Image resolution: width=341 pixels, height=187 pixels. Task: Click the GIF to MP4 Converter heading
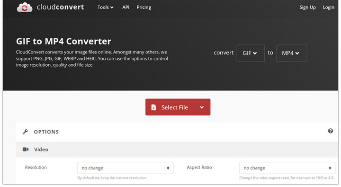63,41
